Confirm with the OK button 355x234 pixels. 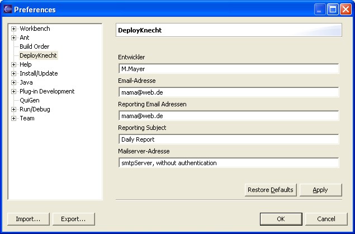pyautogui.click(x=281, y=219)
